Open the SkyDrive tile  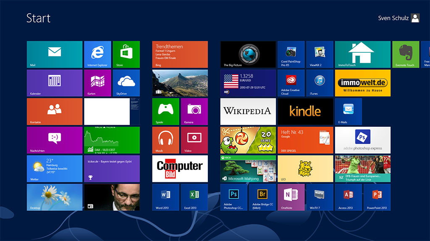pos(126,83)
